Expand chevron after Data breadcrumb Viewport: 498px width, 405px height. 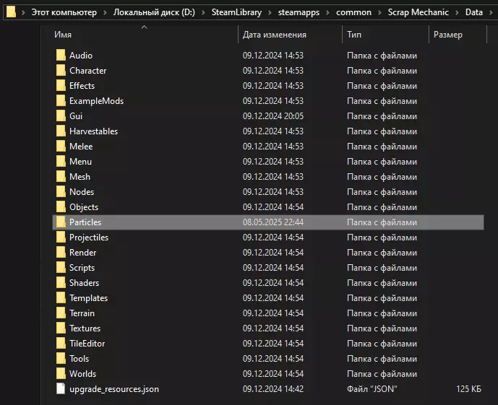[x=491, y=13]
